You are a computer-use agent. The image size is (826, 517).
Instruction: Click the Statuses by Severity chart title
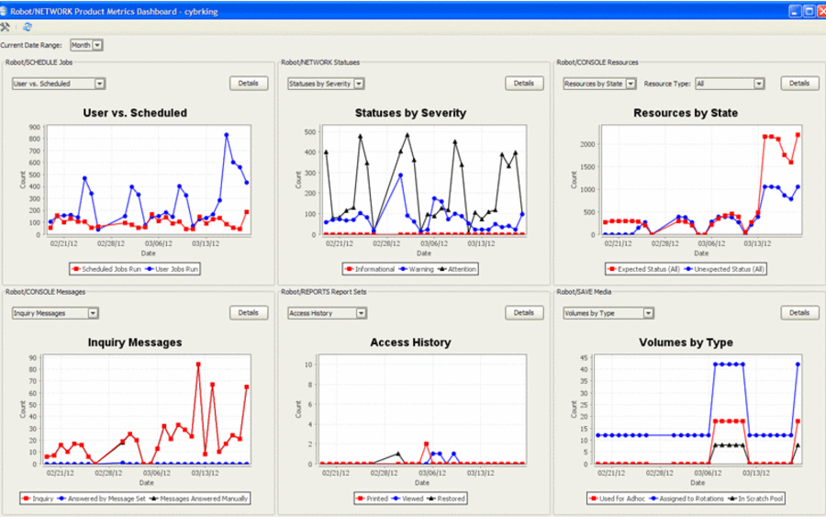pyautogui.click(x=411, y=113)
